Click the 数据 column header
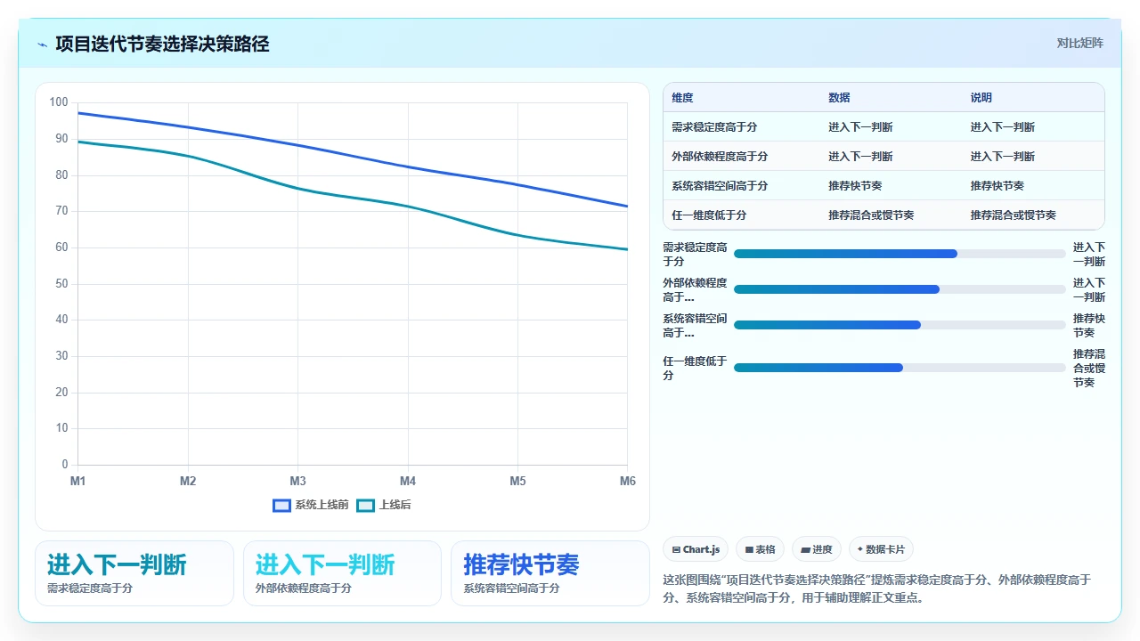The image size is (1140, 641). pyautogui.click(x=839, y=98)
